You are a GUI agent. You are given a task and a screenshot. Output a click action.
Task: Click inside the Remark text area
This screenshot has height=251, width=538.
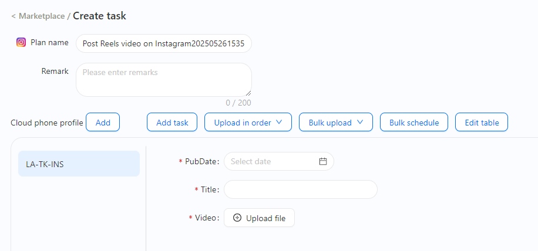point(164,80)
